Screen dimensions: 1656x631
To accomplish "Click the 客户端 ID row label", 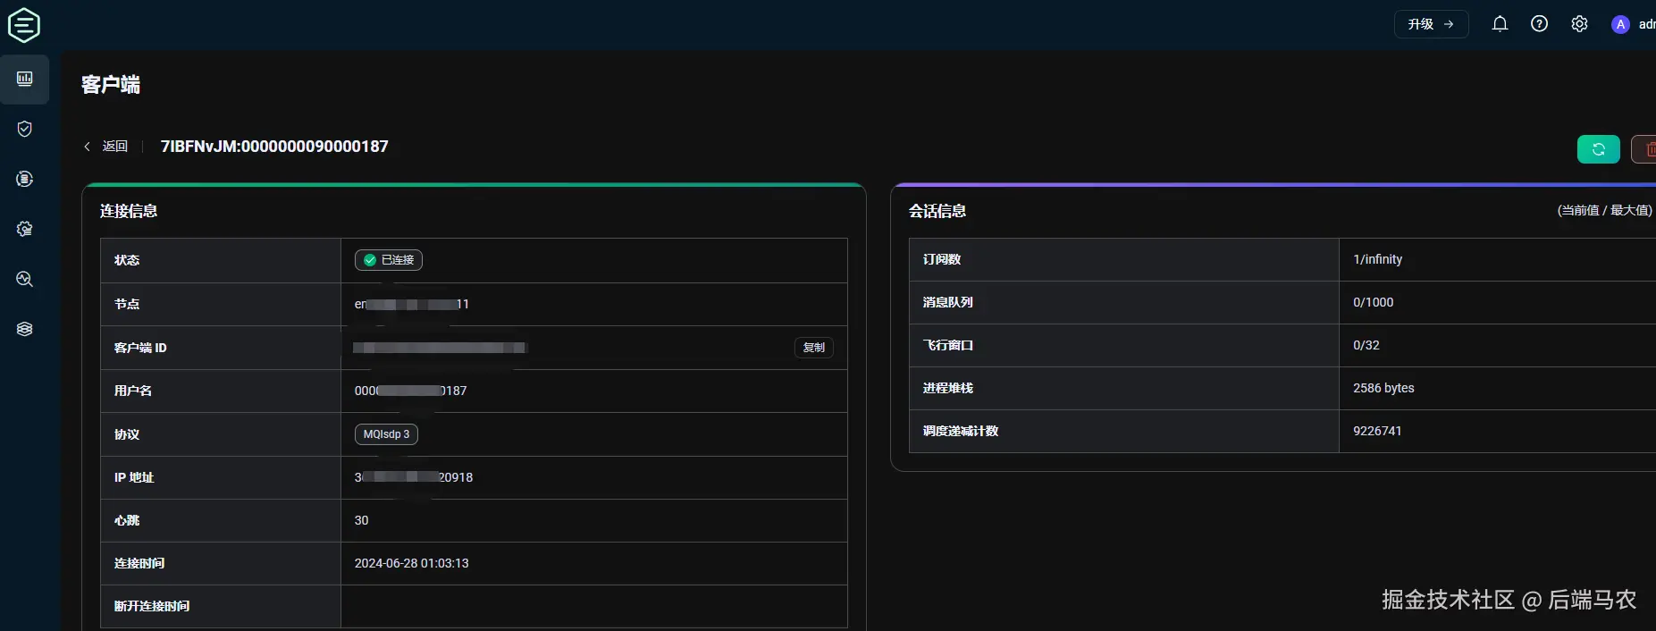I will point(140,348).
